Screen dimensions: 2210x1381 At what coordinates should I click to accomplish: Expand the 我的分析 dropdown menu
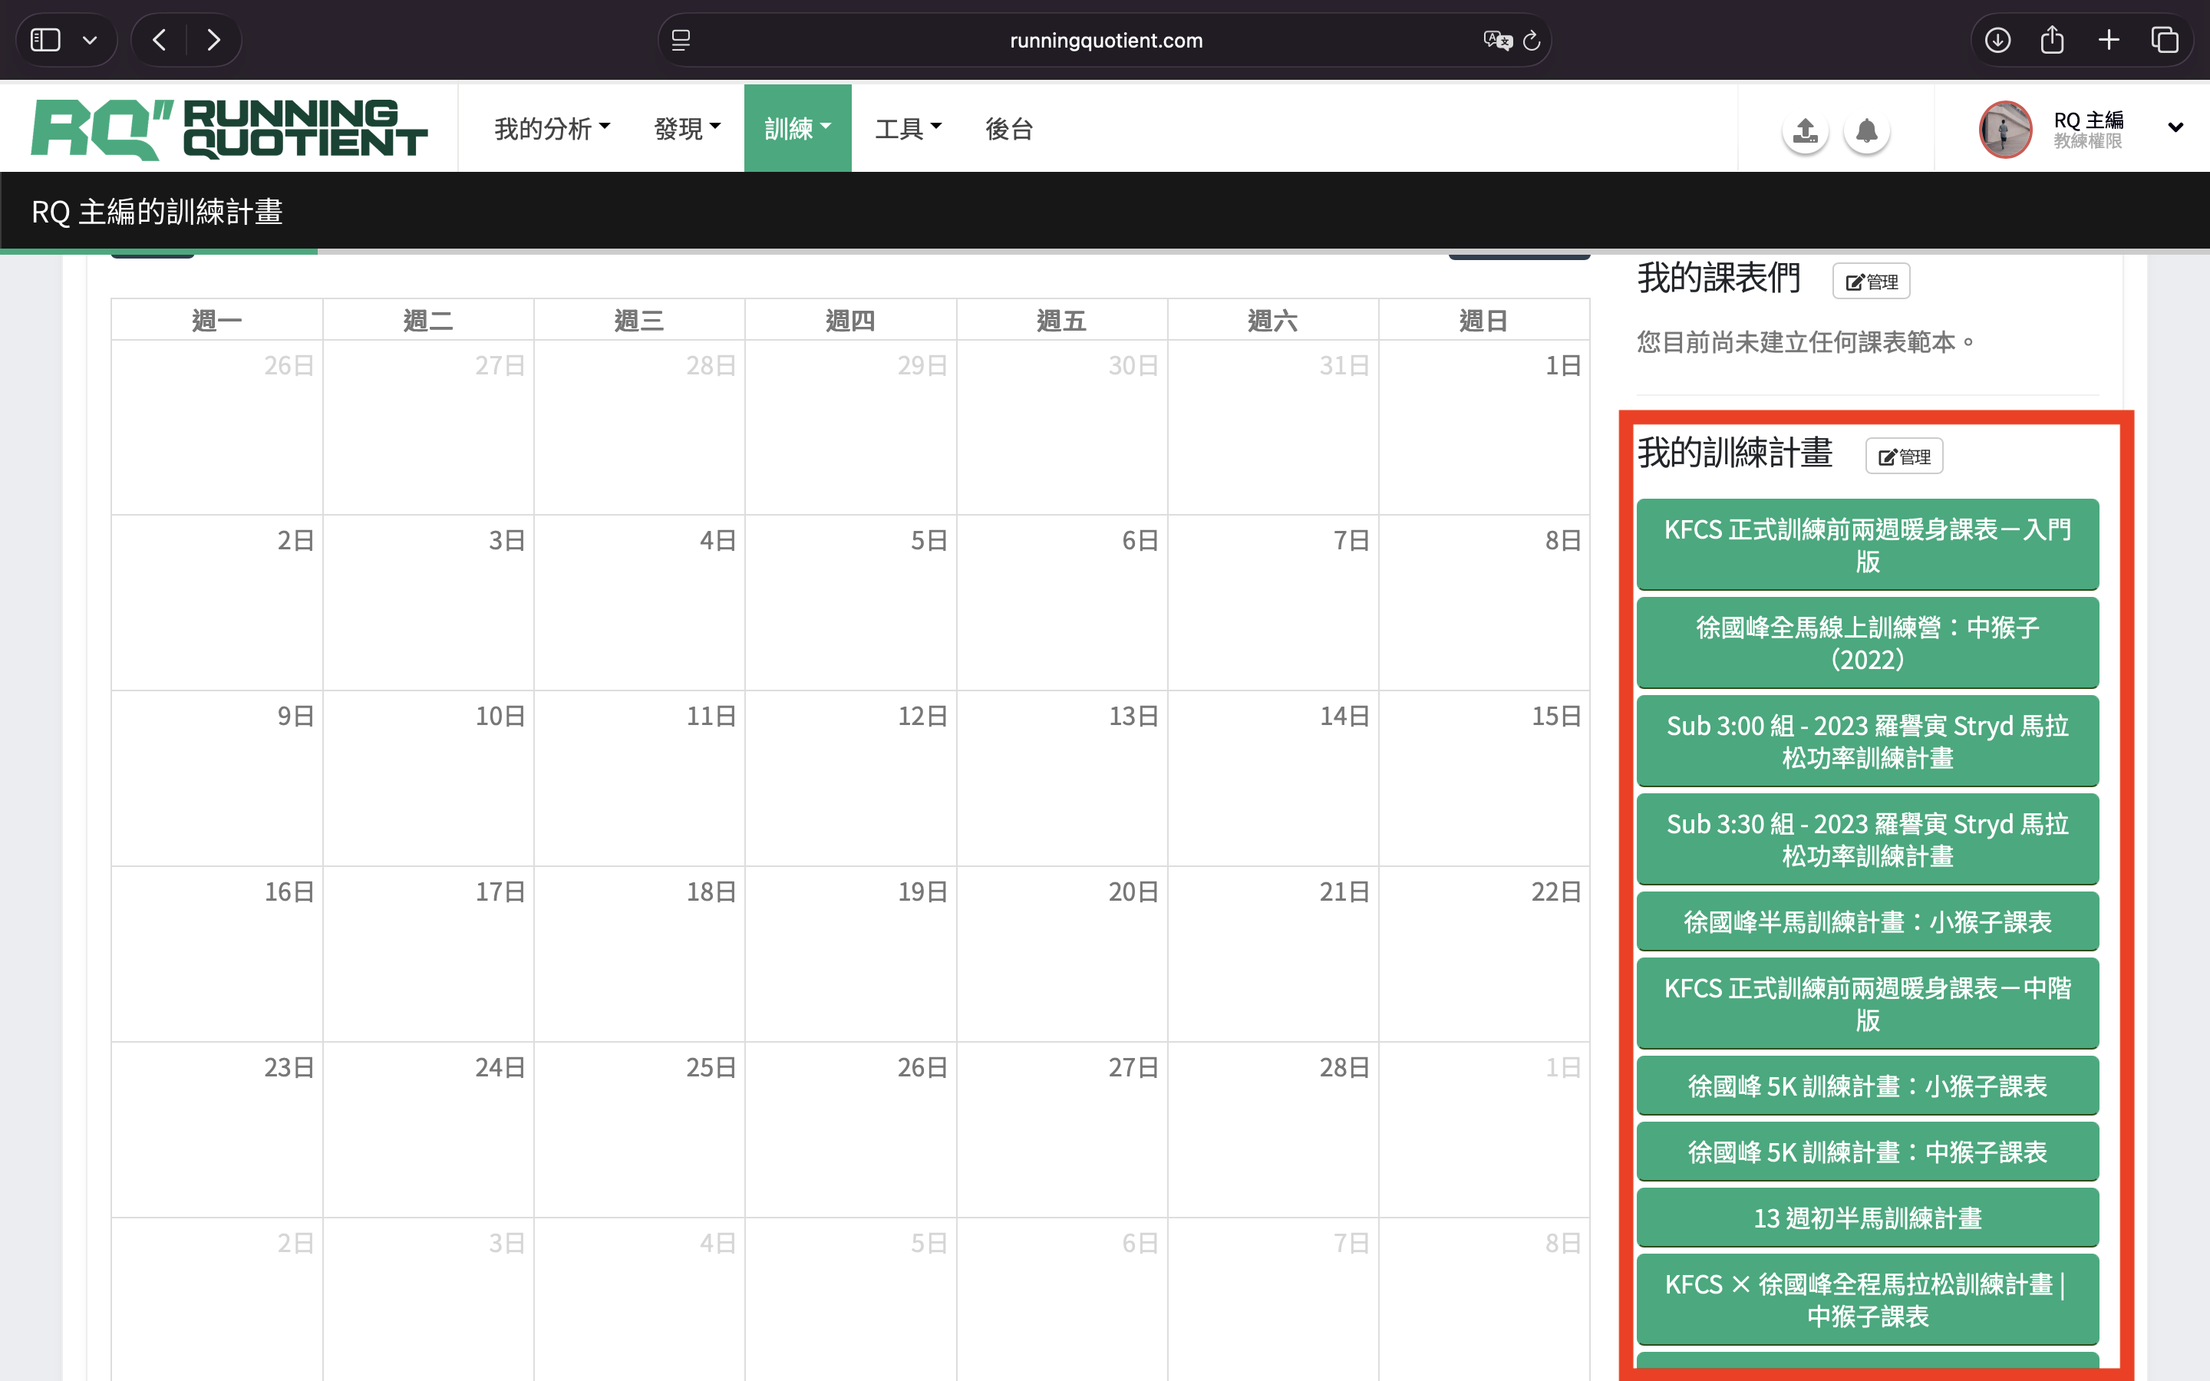552,129
